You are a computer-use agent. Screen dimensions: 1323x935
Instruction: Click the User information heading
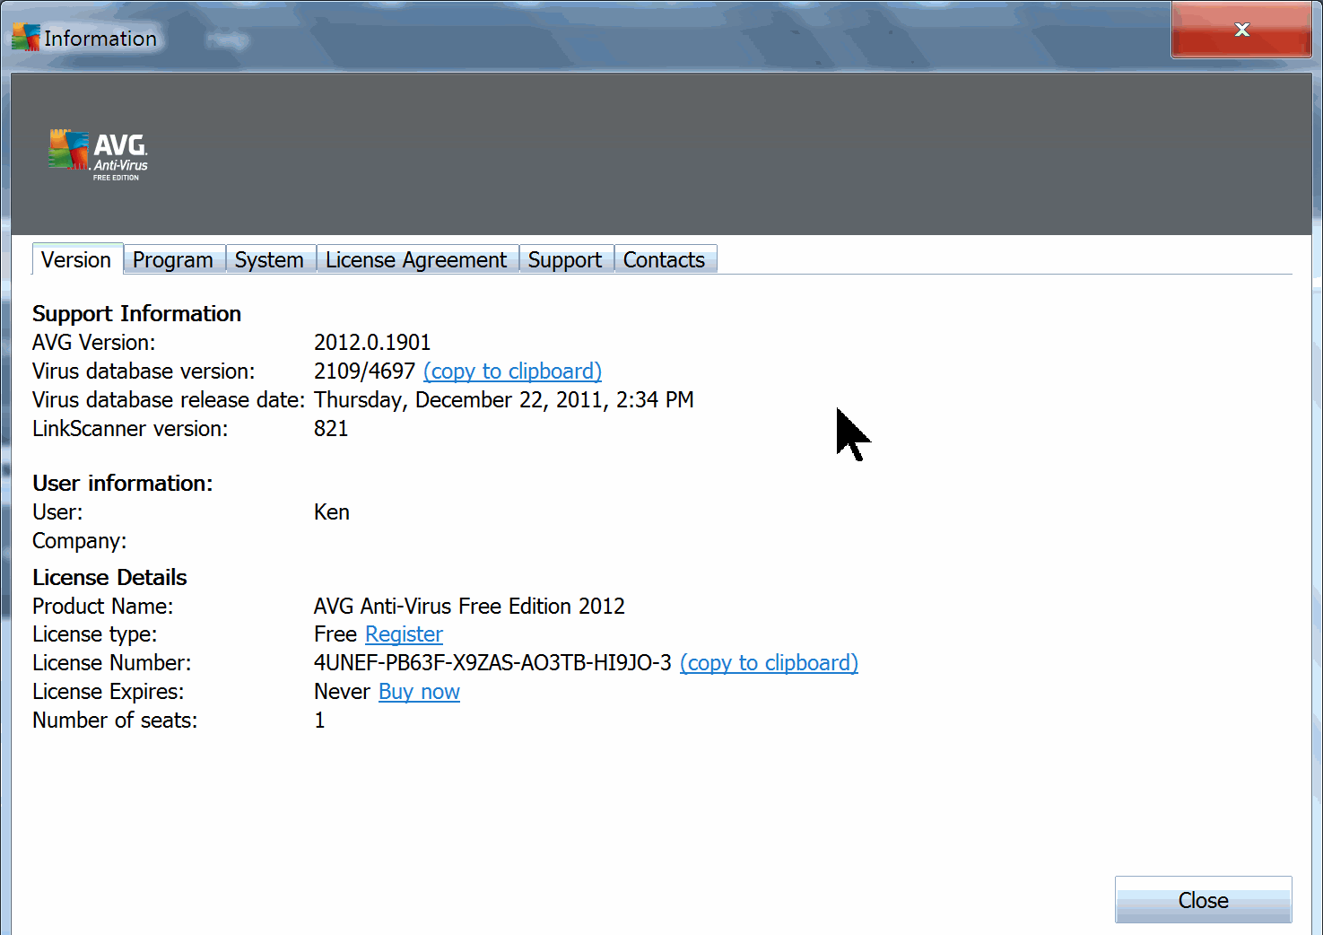click(123, 484)
